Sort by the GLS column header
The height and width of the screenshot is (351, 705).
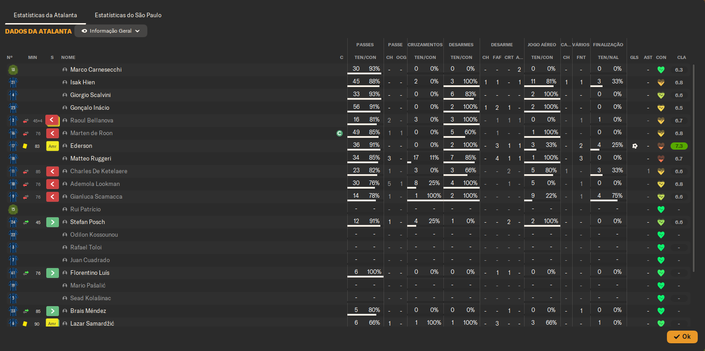(x=634, y=58)
